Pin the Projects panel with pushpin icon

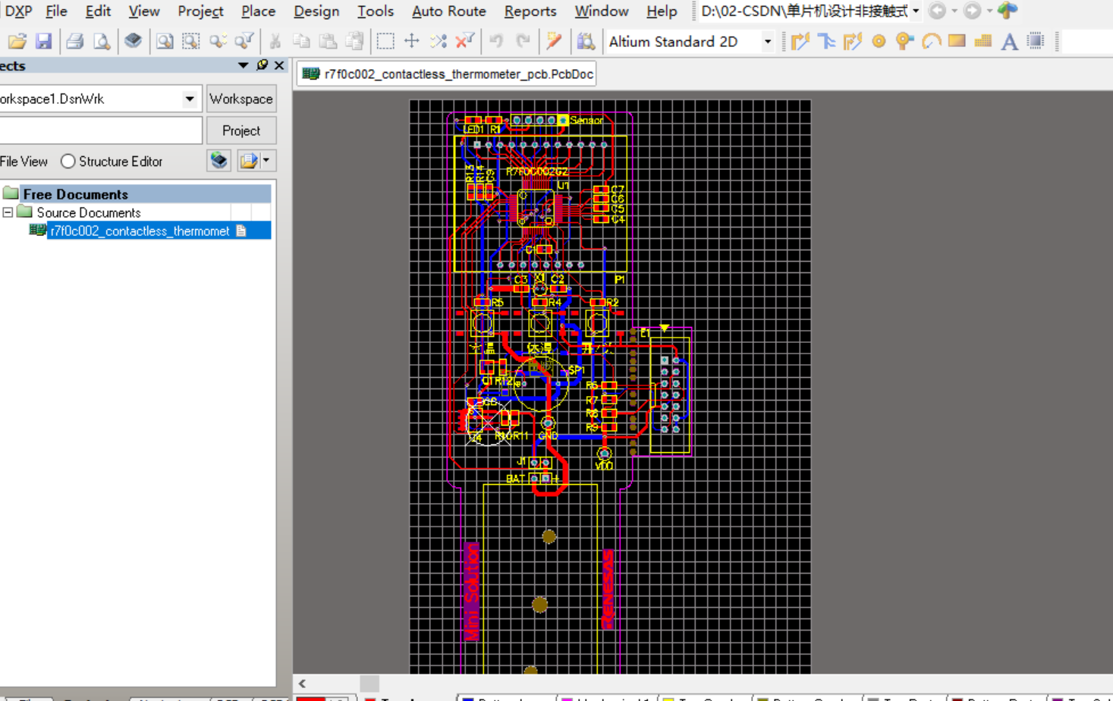click(x=263, y=65)
